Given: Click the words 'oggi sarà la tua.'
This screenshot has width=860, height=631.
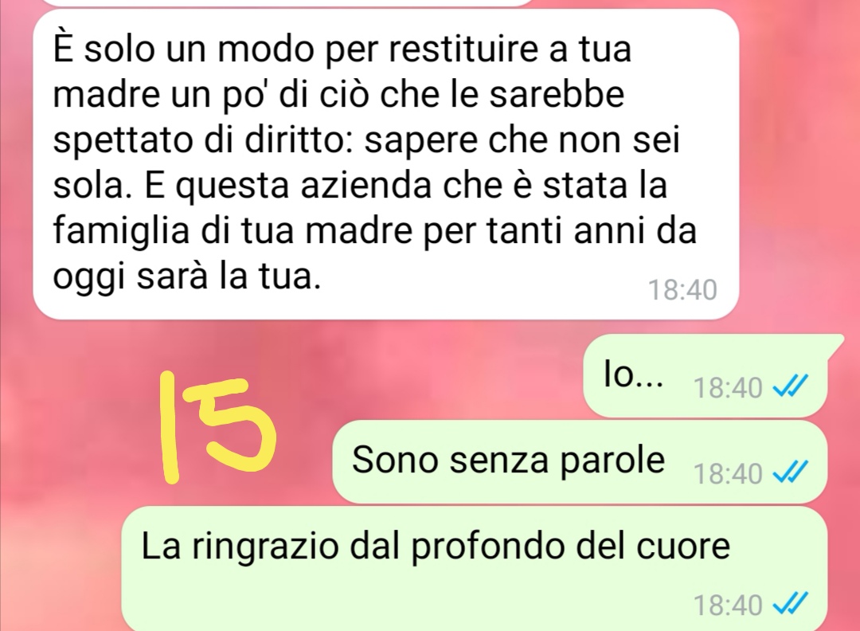Looking at the screenshot, I should click(186, 277).
